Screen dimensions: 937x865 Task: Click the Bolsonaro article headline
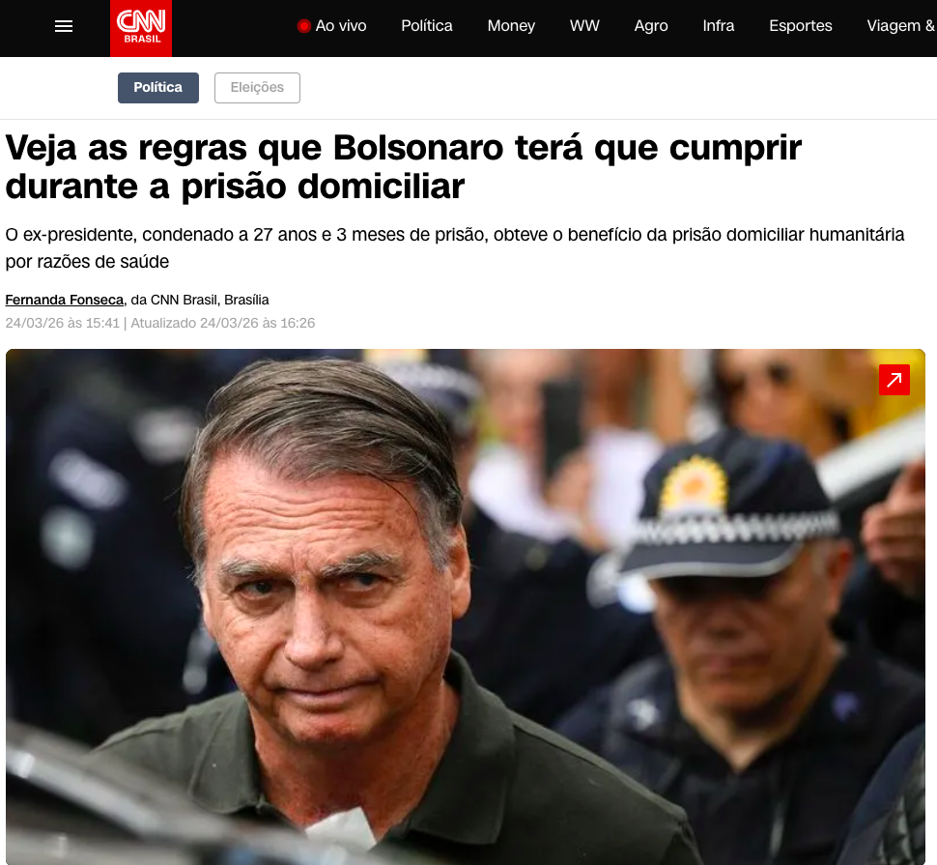click(x=404, y=167)
